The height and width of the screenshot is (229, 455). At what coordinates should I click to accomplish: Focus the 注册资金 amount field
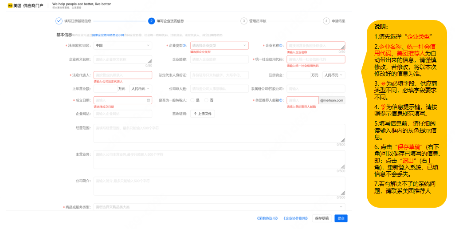point(298,75)
